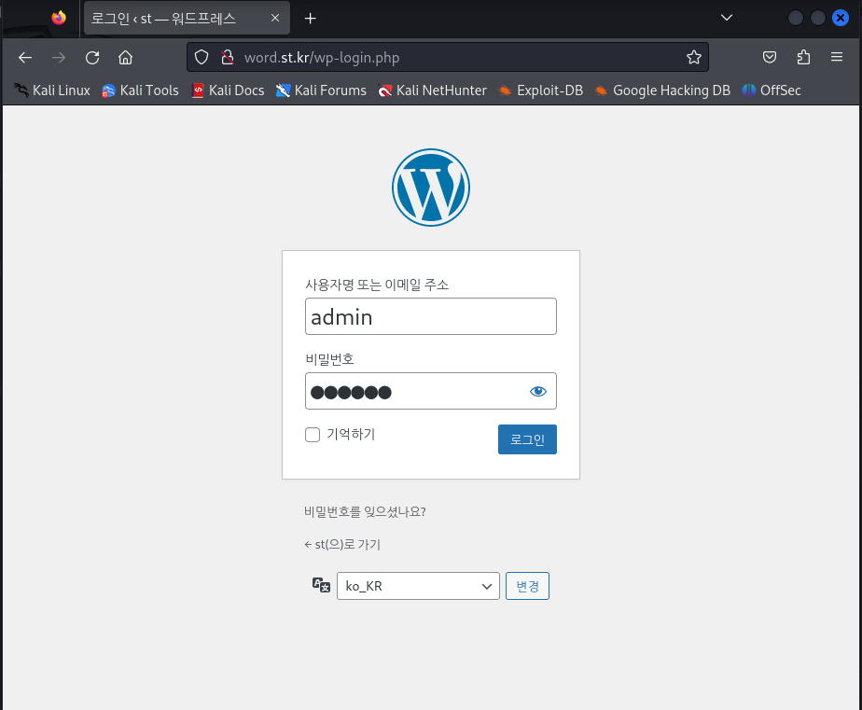Click the address bar URL word.st.kr/wp-login.php

(x=322, y=57)
